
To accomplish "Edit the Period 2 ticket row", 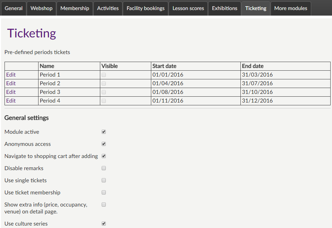I will (11, 84).
